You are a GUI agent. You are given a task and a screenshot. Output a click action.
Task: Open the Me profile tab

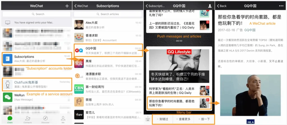[x=63, y=119]
